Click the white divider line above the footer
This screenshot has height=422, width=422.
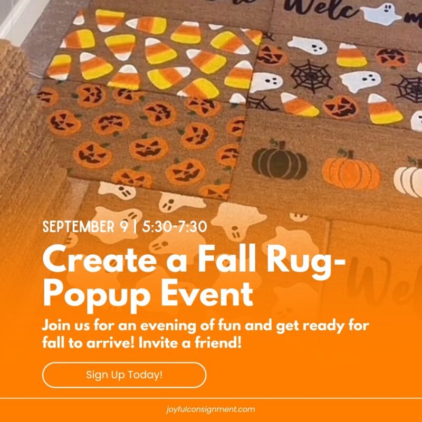[211, 398]
